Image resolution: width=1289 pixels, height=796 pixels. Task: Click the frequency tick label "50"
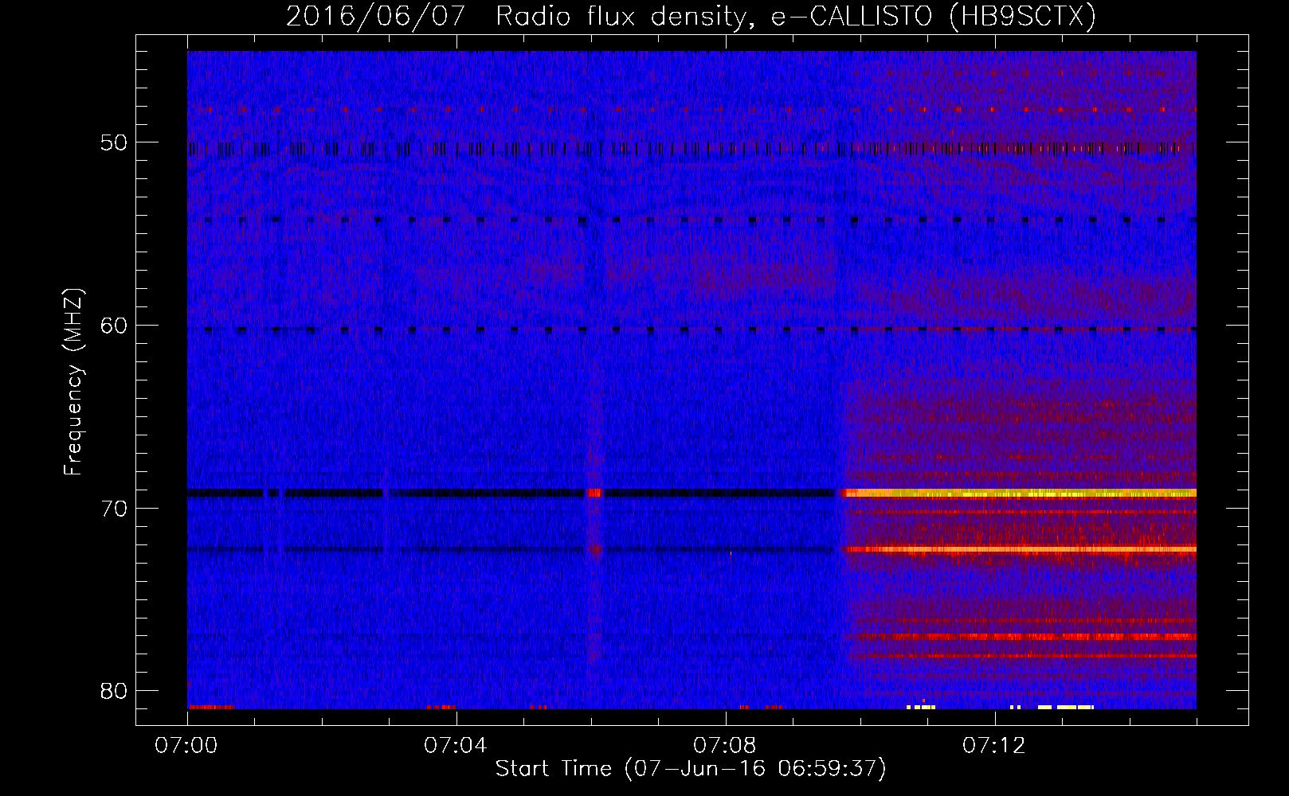(x=115, y=143)
